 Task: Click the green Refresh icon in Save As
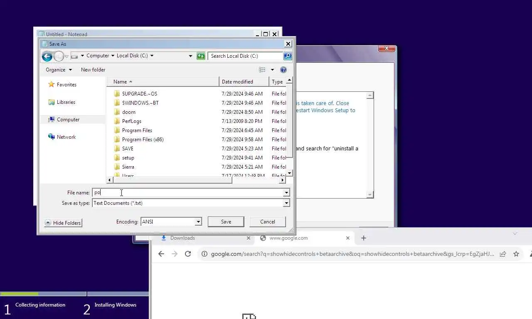(201, 56)
